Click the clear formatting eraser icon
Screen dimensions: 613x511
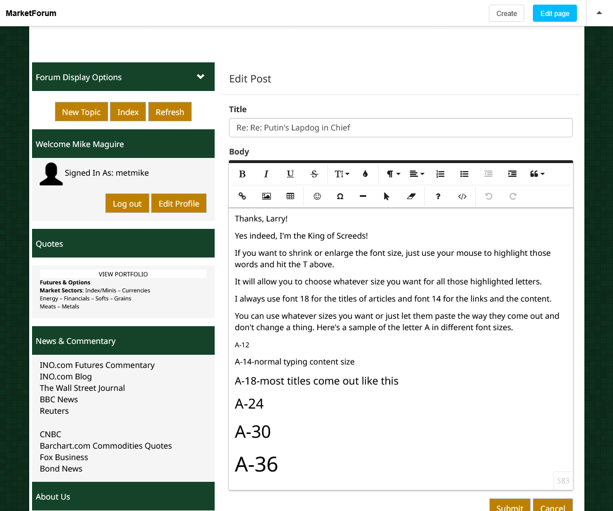411,196
